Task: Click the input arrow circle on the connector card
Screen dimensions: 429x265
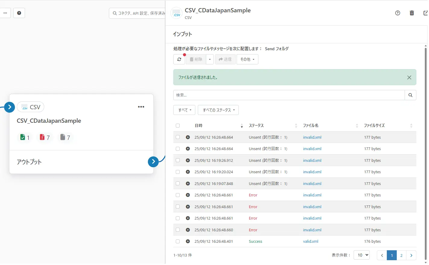Action: pyautogui.click(x=10, y=107)
